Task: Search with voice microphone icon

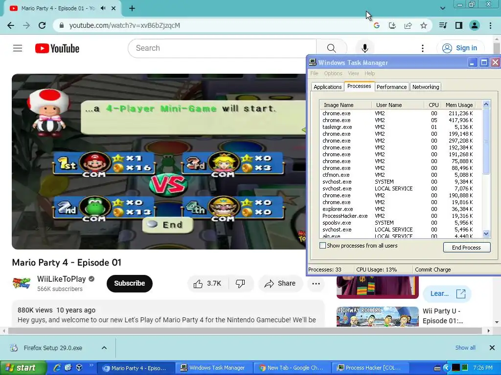Action: click(x=365, y=48)
